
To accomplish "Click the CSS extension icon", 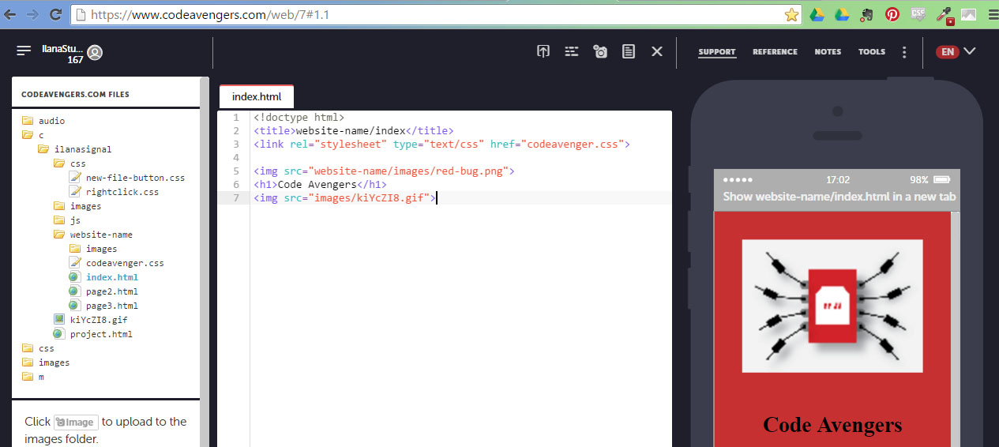I will (x=918, y=14).
